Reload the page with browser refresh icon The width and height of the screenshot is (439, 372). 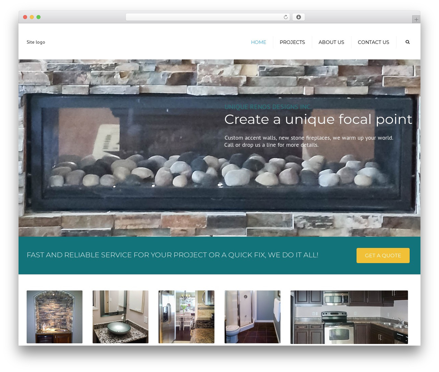click(286, 17)
